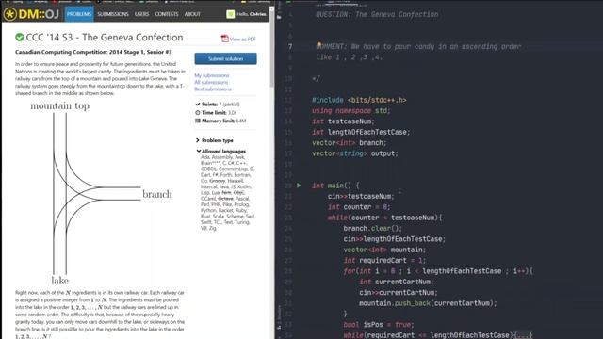Open the Project tool window folder icon
Screen dimensions: 603x339
point(279,17)
